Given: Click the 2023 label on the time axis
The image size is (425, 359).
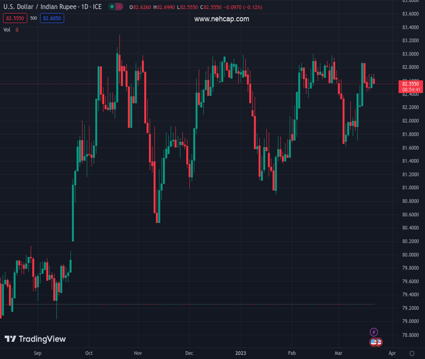Looking at the screenshot, I should [241, 354].
